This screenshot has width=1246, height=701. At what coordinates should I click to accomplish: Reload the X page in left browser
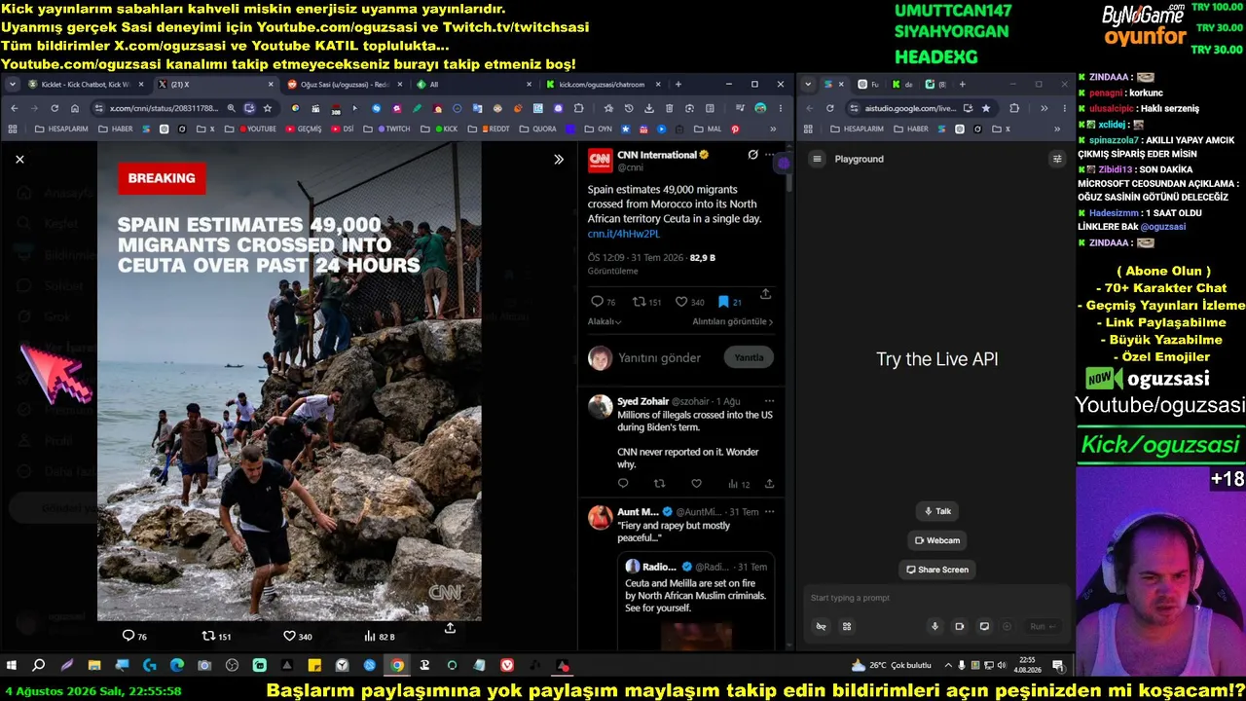[55, 108]
